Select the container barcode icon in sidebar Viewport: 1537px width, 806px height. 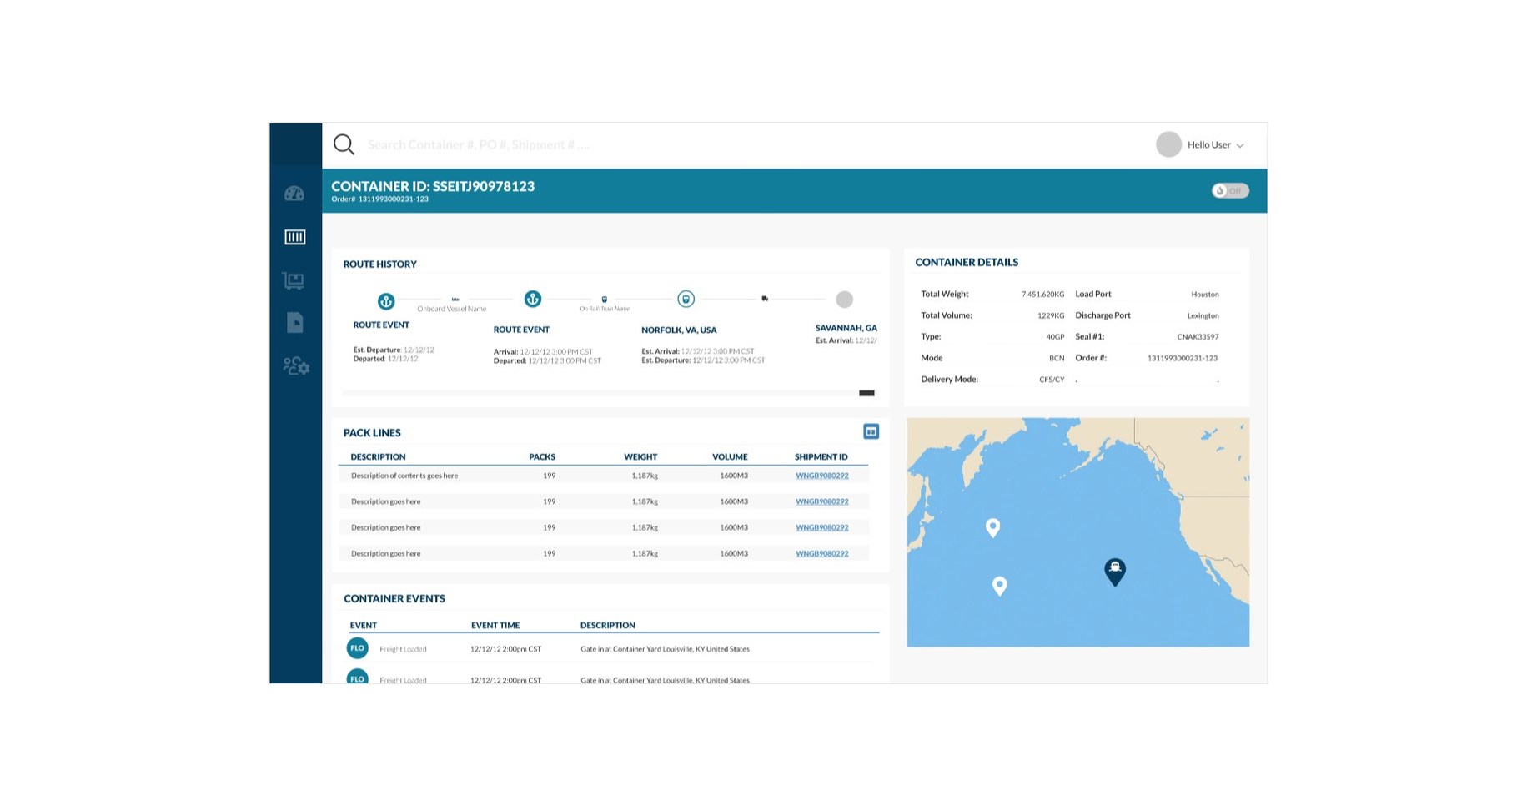(x=295, y=237)
